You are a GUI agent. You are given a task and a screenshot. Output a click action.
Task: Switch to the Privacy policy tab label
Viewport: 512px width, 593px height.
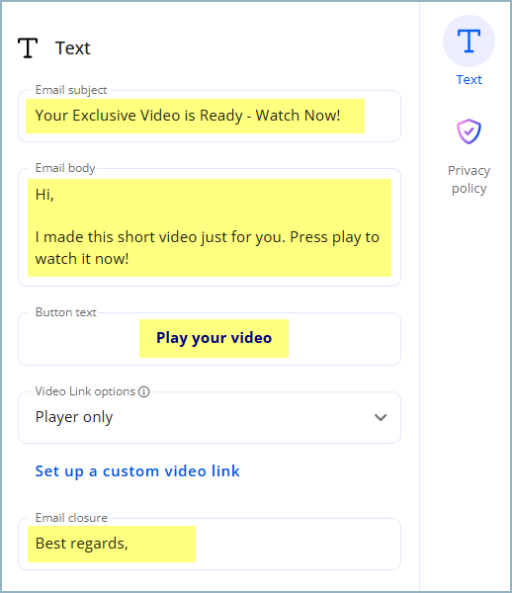pos(469,179)
